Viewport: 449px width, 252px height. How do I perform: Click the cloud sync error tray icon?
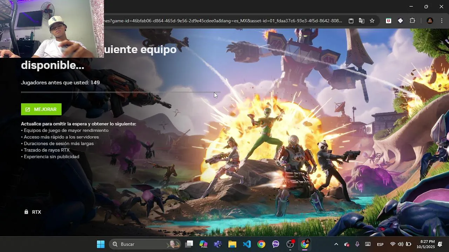click(x=347, y=244)
